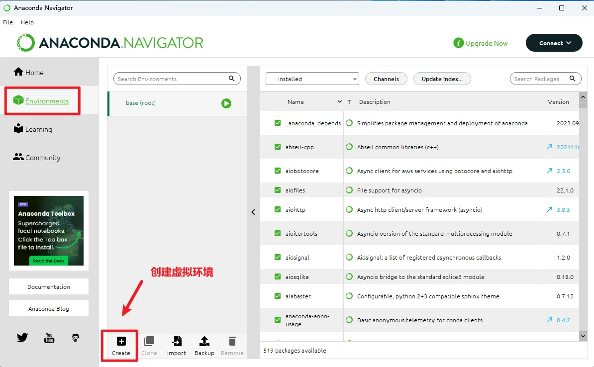Viewport: 594px width, 367px height.
Task: Click the Anaconda Toolbox ad thumbnail
Action: pyautogui.click(x=48, y=230)
